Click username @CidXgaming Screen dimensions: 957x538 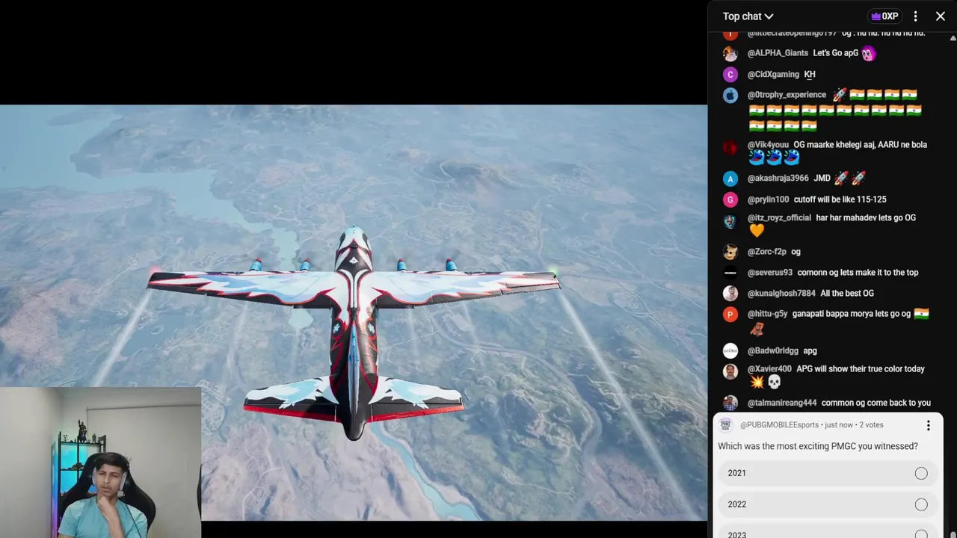click(773, 74)
